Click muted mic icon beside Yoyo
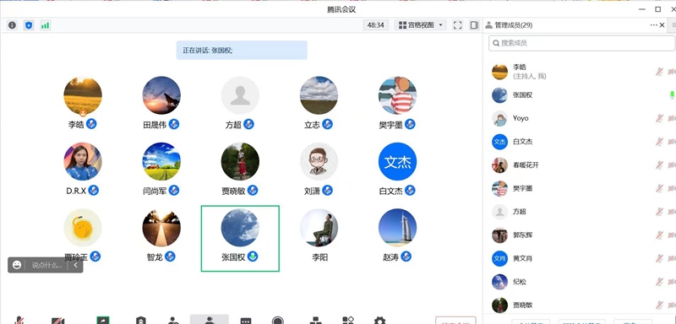This screenshot has width=676, height=324. click(659, 118)
